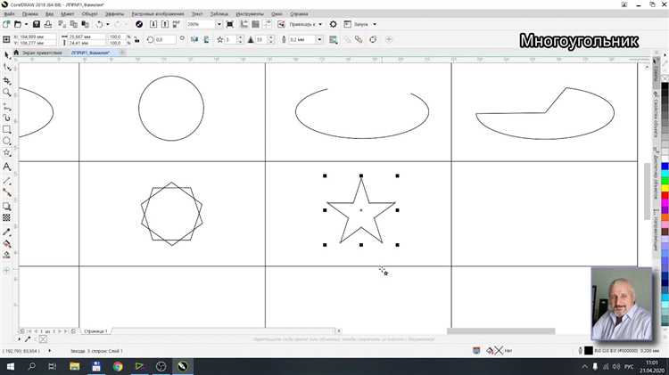Select the Text tool

tap(7, 167)
